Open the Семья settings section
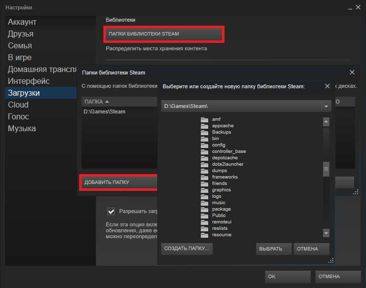Screen dimensions: 366x288 coord(20,46)
